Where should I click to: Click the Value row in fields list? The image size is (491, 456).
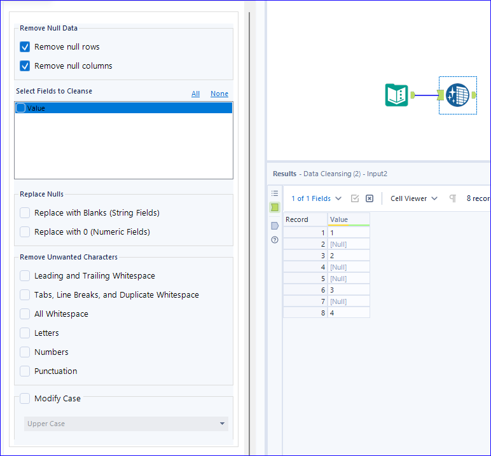pos(123,107)
